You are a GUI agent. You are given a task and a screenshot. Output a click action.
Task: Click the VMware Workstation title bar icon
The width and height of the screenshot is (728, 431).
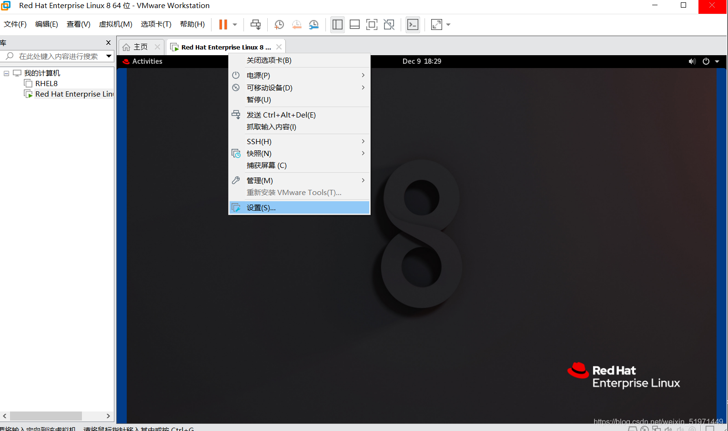click(x=6, y=6)
